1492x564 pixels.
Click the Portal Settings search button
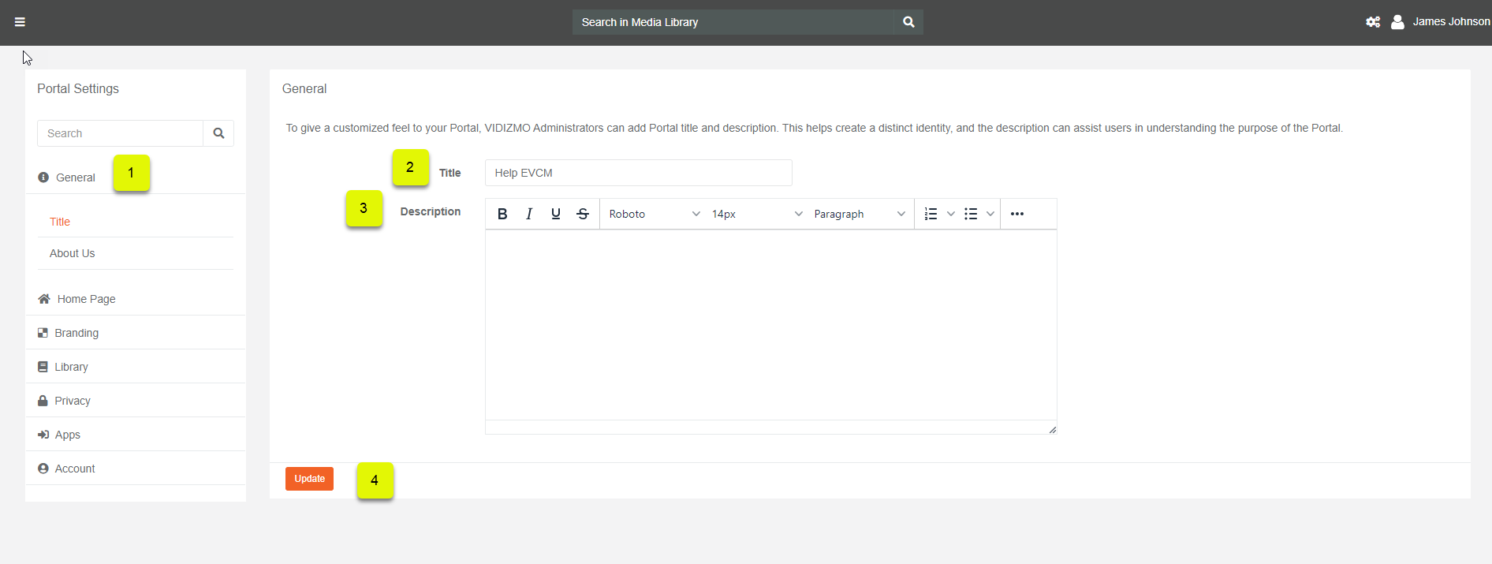218,133
